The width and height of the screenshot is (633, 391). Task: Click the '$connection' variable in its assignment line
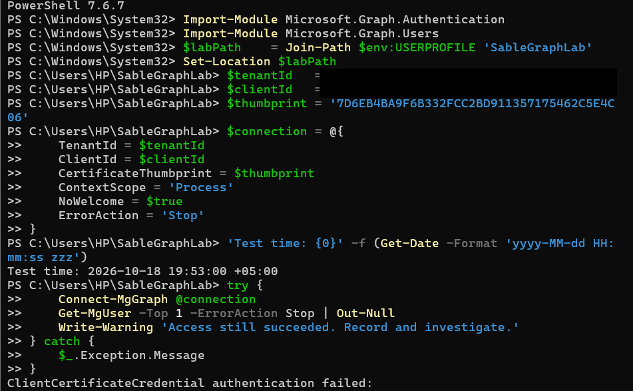click(266, 131)
